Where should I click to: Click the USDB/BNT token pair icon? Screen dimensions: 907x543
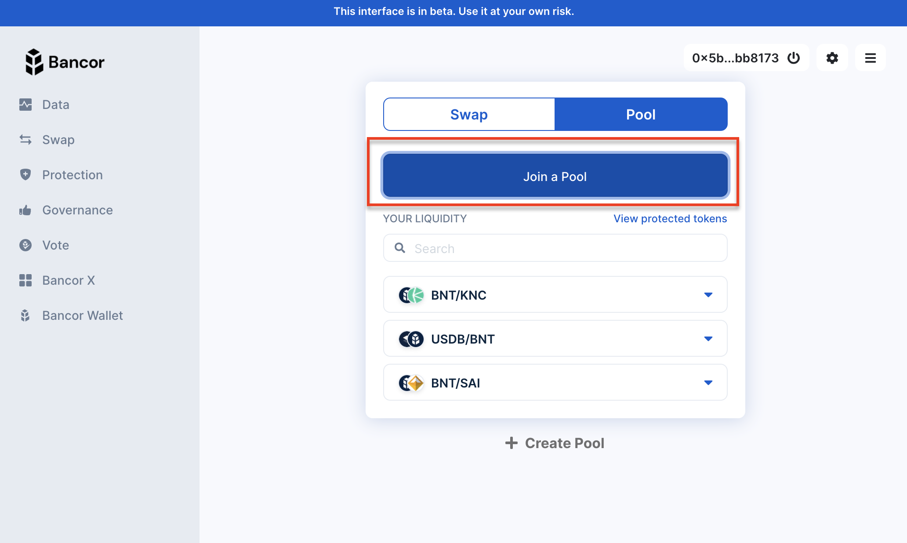coord(411,339)
